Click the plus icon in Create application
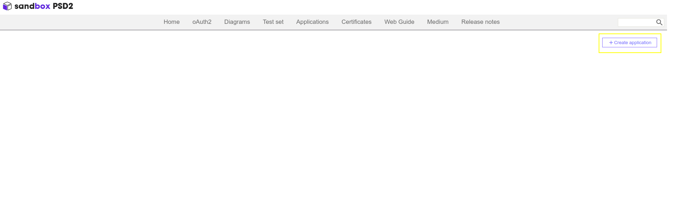 (x=611, y=43)
